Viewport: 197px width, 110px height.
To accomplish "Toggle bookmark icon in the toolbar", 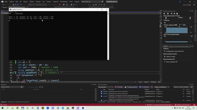I will coord(104,5).
